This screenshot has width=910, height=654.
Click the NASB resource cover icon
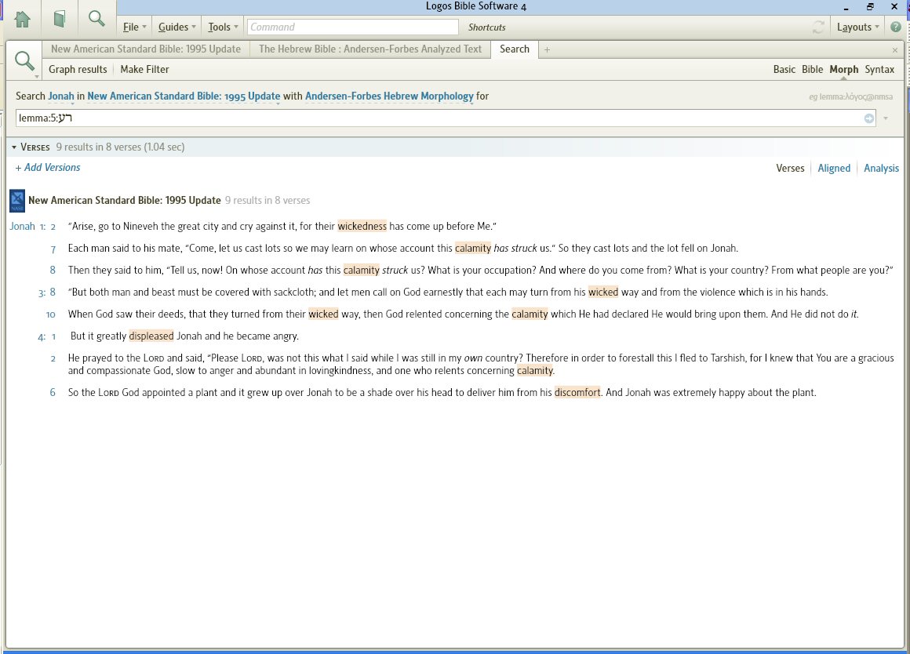coord(17,201)
